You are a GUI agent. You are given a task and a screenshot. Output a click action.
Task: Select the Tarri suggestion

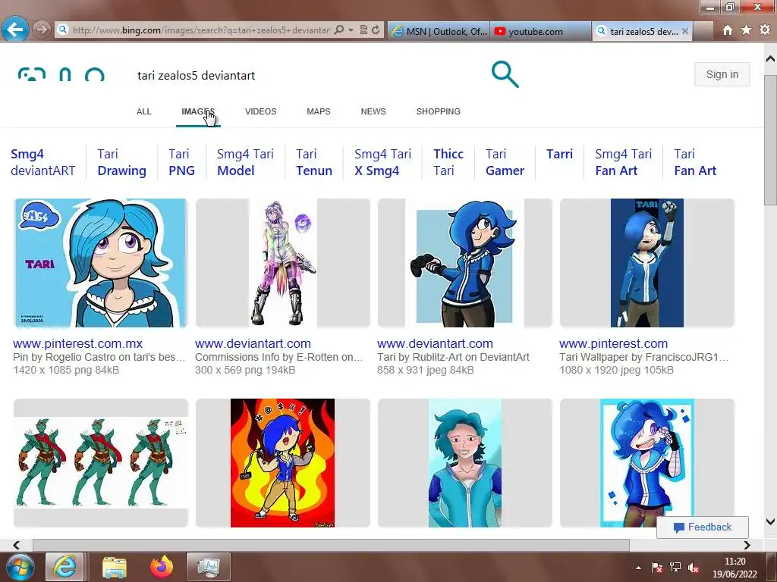pos(559,154)
